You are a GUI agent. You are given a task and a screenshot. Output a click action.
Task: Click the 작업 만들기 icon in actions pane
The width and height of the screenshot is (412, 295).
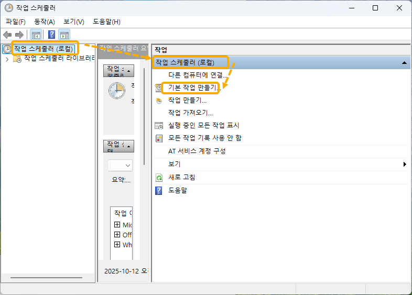159,101
